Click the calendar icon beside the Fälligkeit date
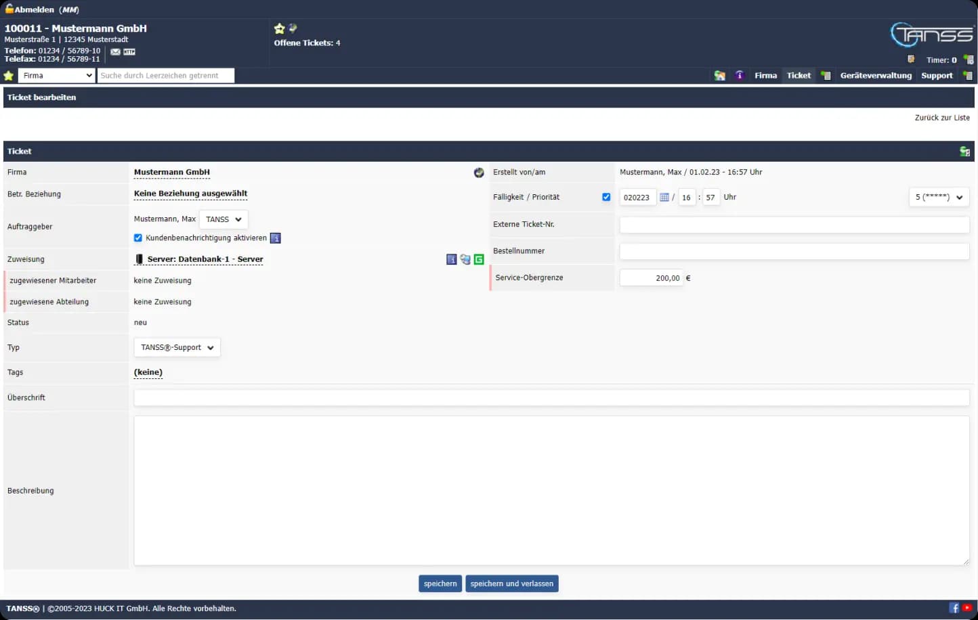The image size is (978, 620). pos(665,197)
